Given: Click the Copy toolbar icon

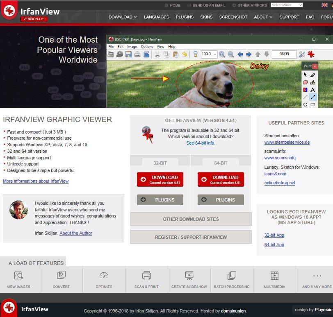Looking at the screenshot, I should 166,54.
